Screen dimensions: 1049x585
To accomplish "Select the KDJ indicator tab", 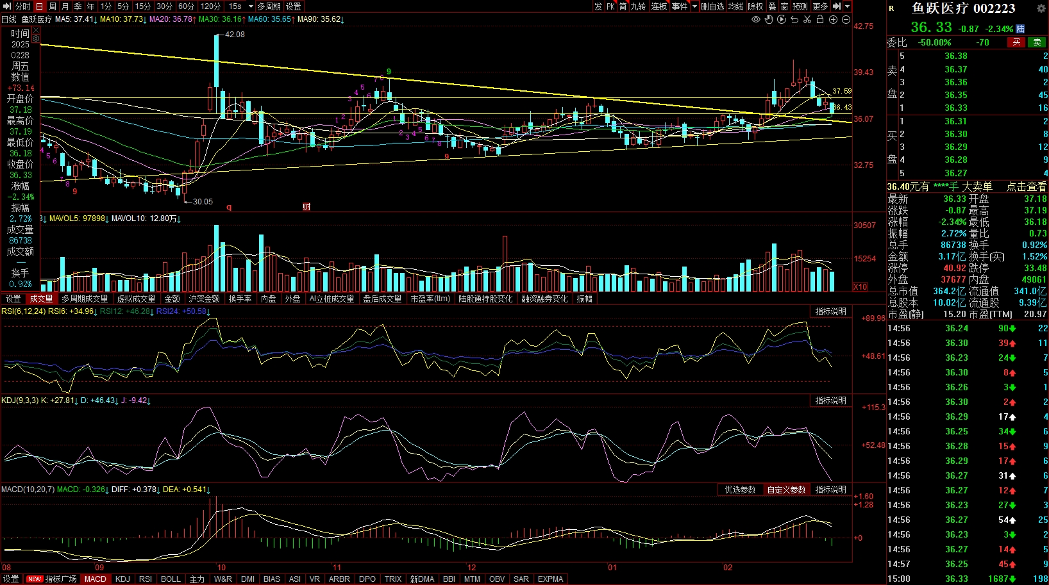I will [122, 579].
